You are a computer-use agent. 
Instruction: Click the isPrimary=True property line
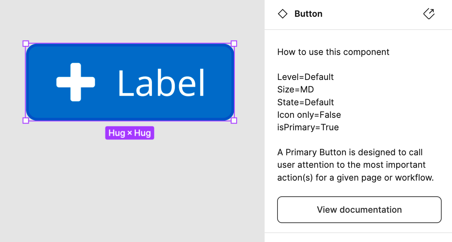tap(308, 127)
